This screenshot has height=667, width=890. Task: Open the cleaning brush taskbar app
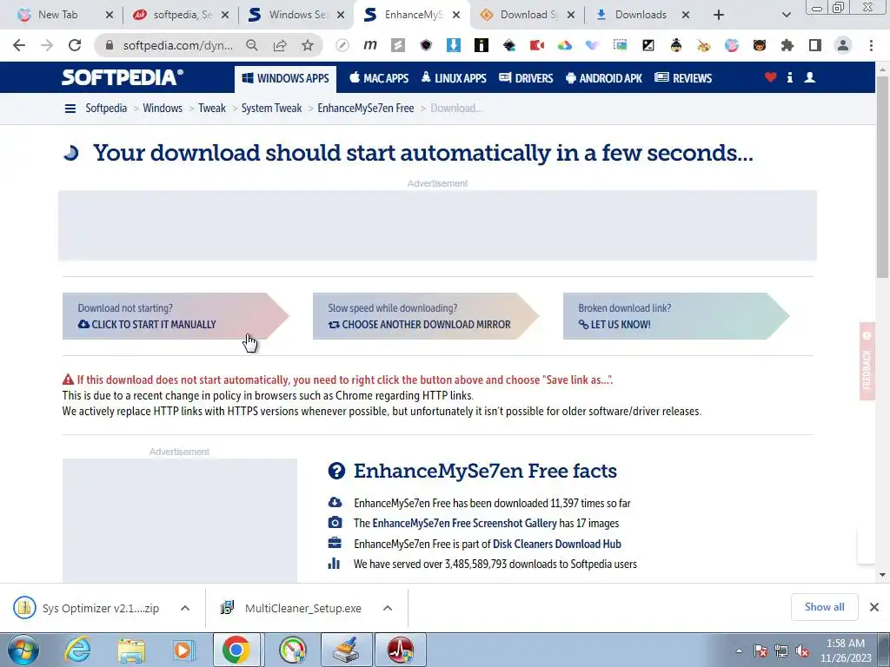coord(346,650)
